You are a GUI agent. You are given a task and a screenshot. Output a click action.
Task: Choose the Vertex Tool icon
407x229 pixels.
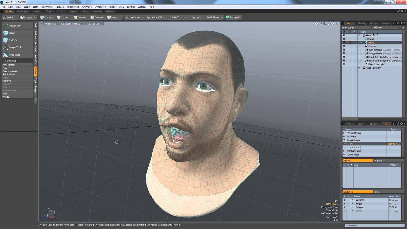coord(6,25)
